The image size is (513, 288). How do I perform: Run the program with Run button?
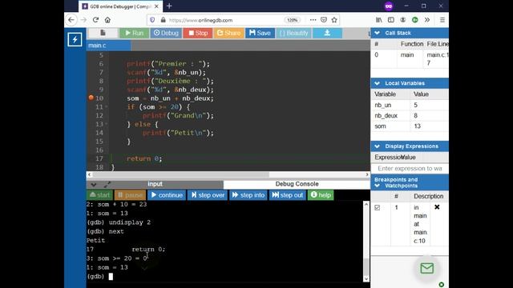134,33
